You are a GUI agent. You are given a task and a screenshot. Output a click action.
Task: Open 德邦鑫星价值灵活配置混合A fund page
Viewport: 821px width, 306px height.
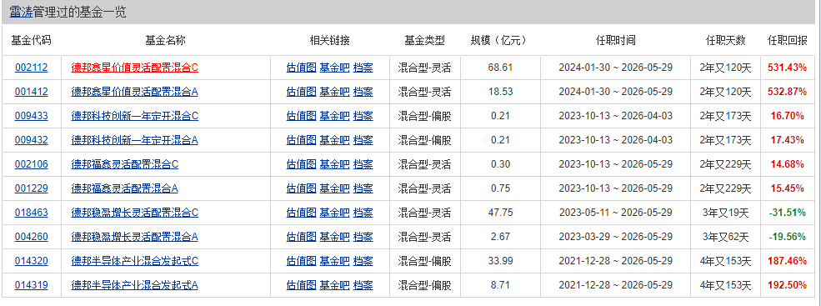click(134, 92)
